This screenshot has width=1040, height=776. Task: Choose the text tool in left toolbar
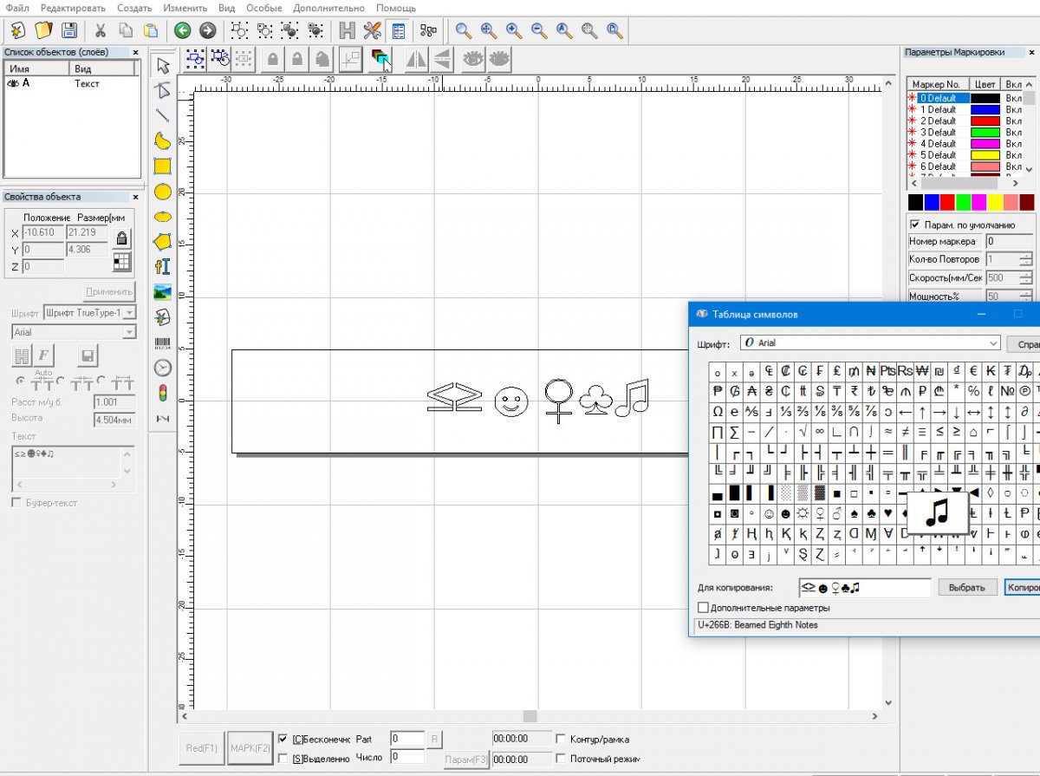tap(162, 267)
